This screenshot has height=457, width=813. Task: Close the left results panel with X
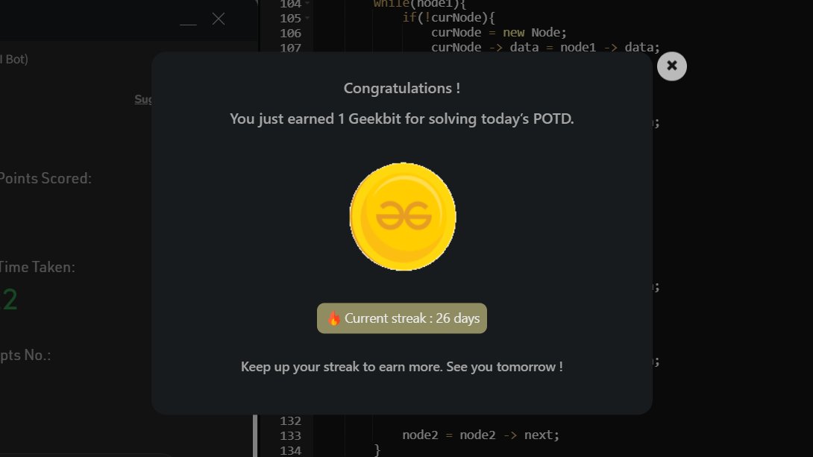(x=219, y=19)
